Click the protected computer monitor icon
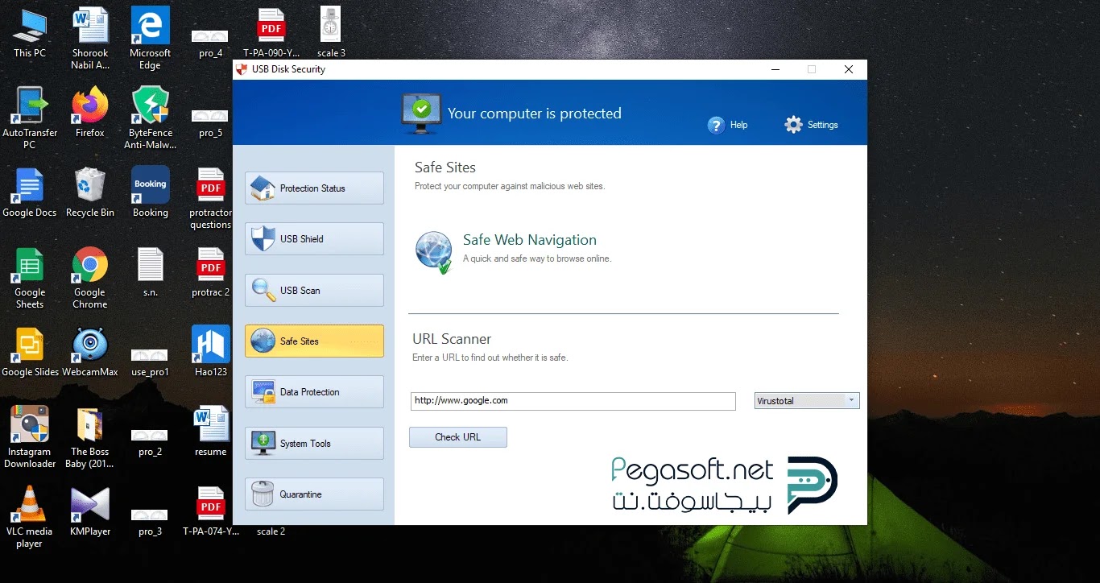The width and height of the screenshot is (1100, 583). tap(421, 113)
